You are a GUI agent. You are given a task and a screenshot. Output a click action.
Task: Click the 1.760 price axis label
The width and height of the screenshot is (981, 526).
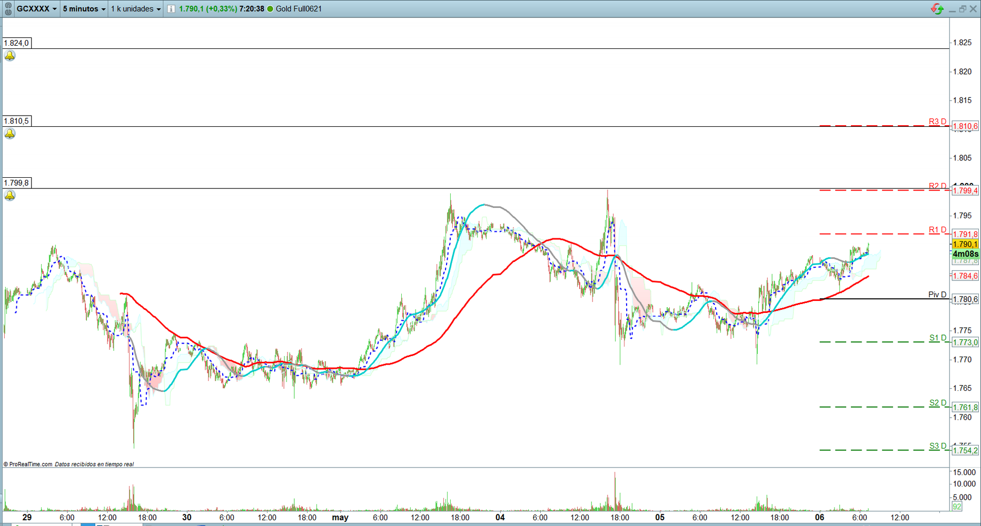click(x=963, y=418)
